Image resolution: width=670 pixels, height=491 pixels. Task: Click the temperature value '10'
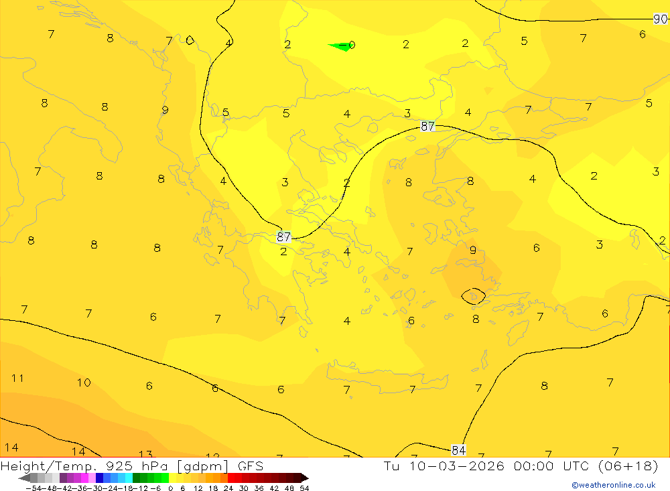pyautogui.click(x=84, y=382)
